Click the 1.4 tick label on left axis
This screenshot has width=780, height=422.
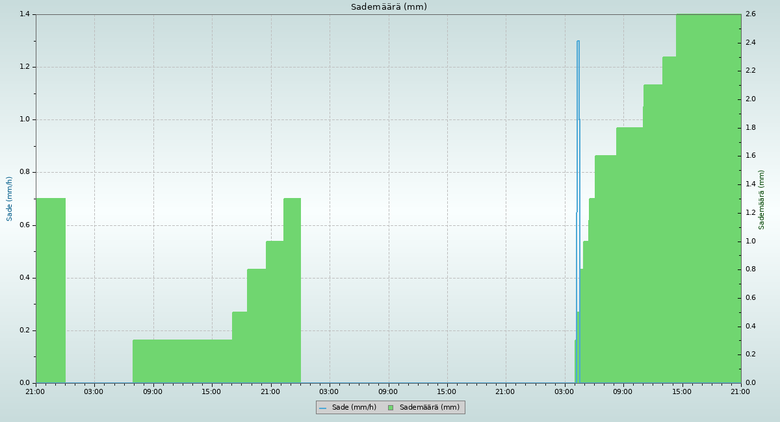[25, 14]
